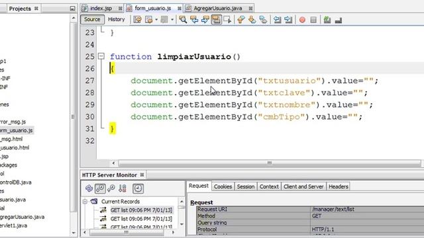Toggle Rectangular Selection mode icon
This screenshot has width=424, height=238.
[x=227, y=20]
